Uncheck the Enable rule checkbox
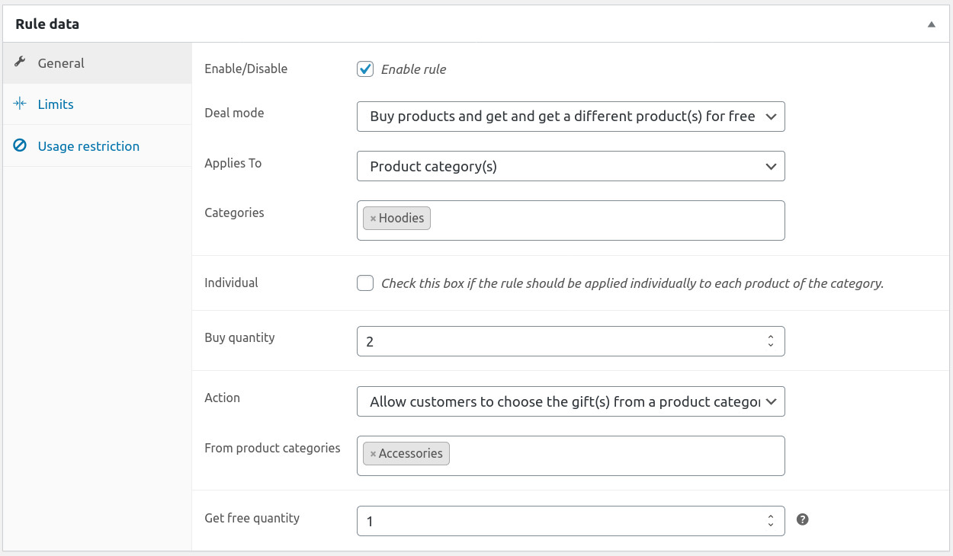The height and width of the screenshot is (556, 953). (x=365, y=69)
